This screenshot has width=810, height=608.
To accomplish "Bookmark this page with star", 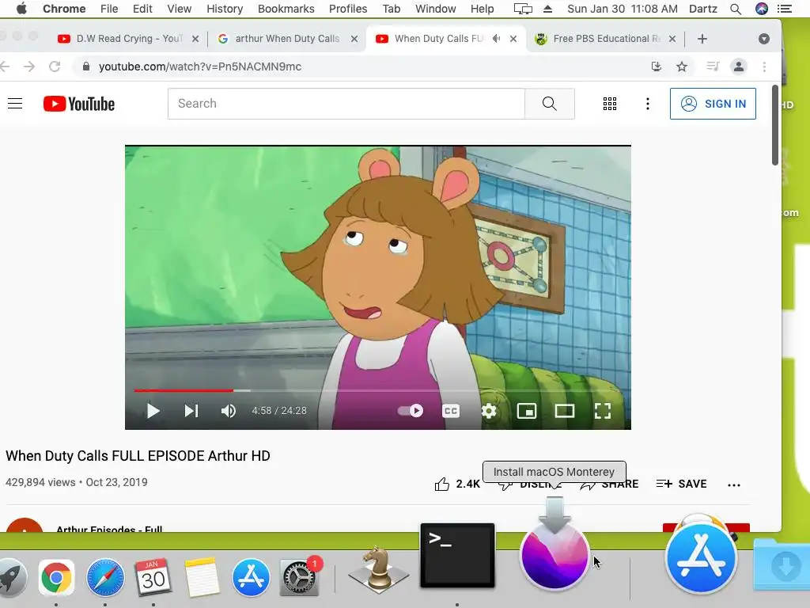I will pyautogui.click(x=682, y=66).
